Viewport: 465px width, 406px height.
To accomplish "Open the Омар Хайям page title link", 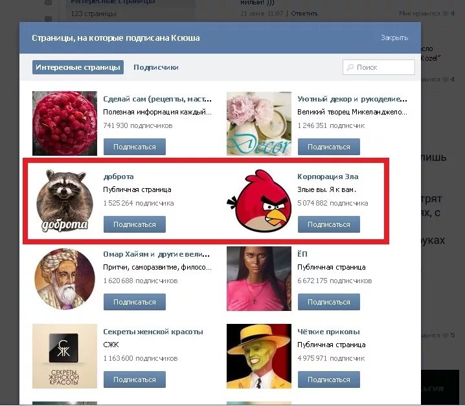I will [157, 254].
